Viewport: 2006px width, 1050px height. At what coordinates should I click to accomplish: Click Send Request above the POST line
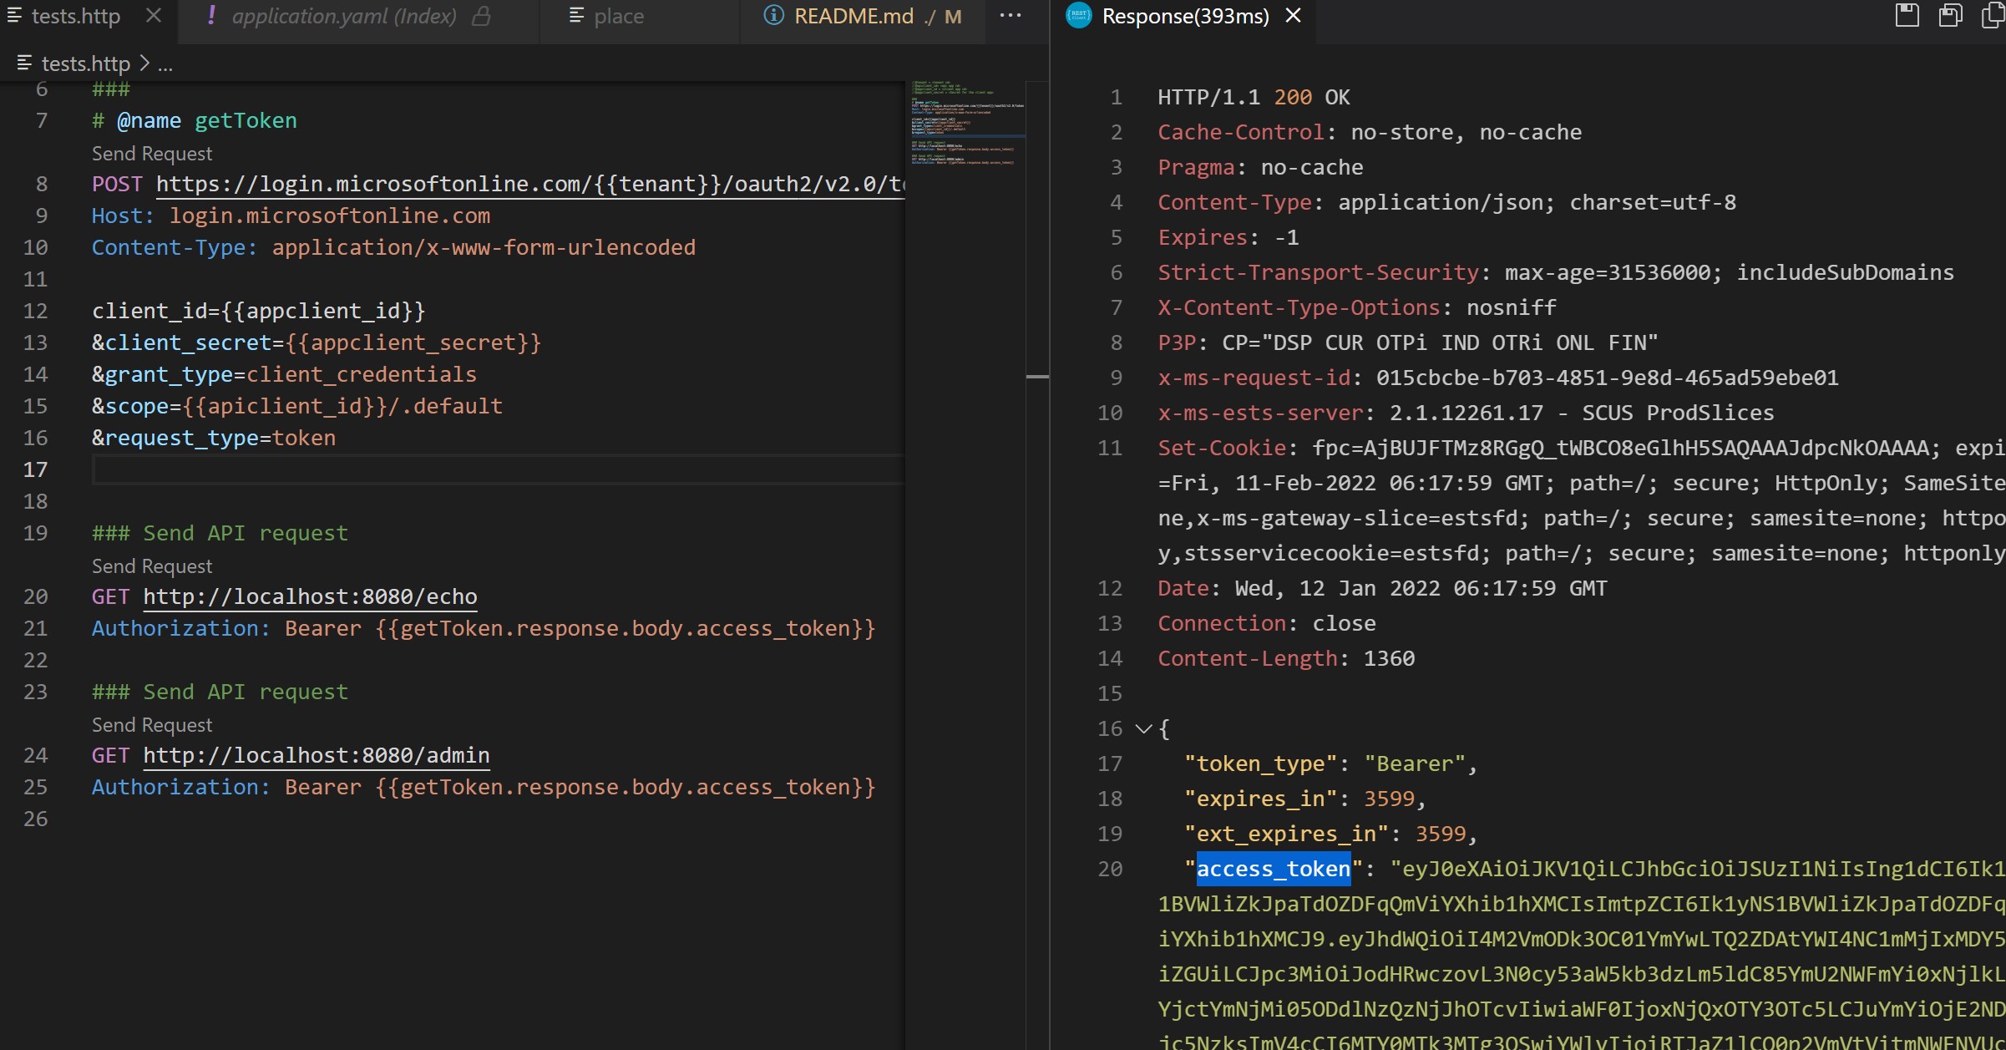coord(152,154)
